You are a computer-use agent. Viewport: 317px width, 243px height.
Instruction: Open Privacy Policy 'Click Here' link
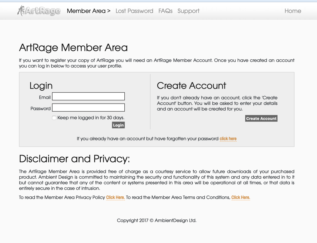pyautogui.click(x=115, y=197)
